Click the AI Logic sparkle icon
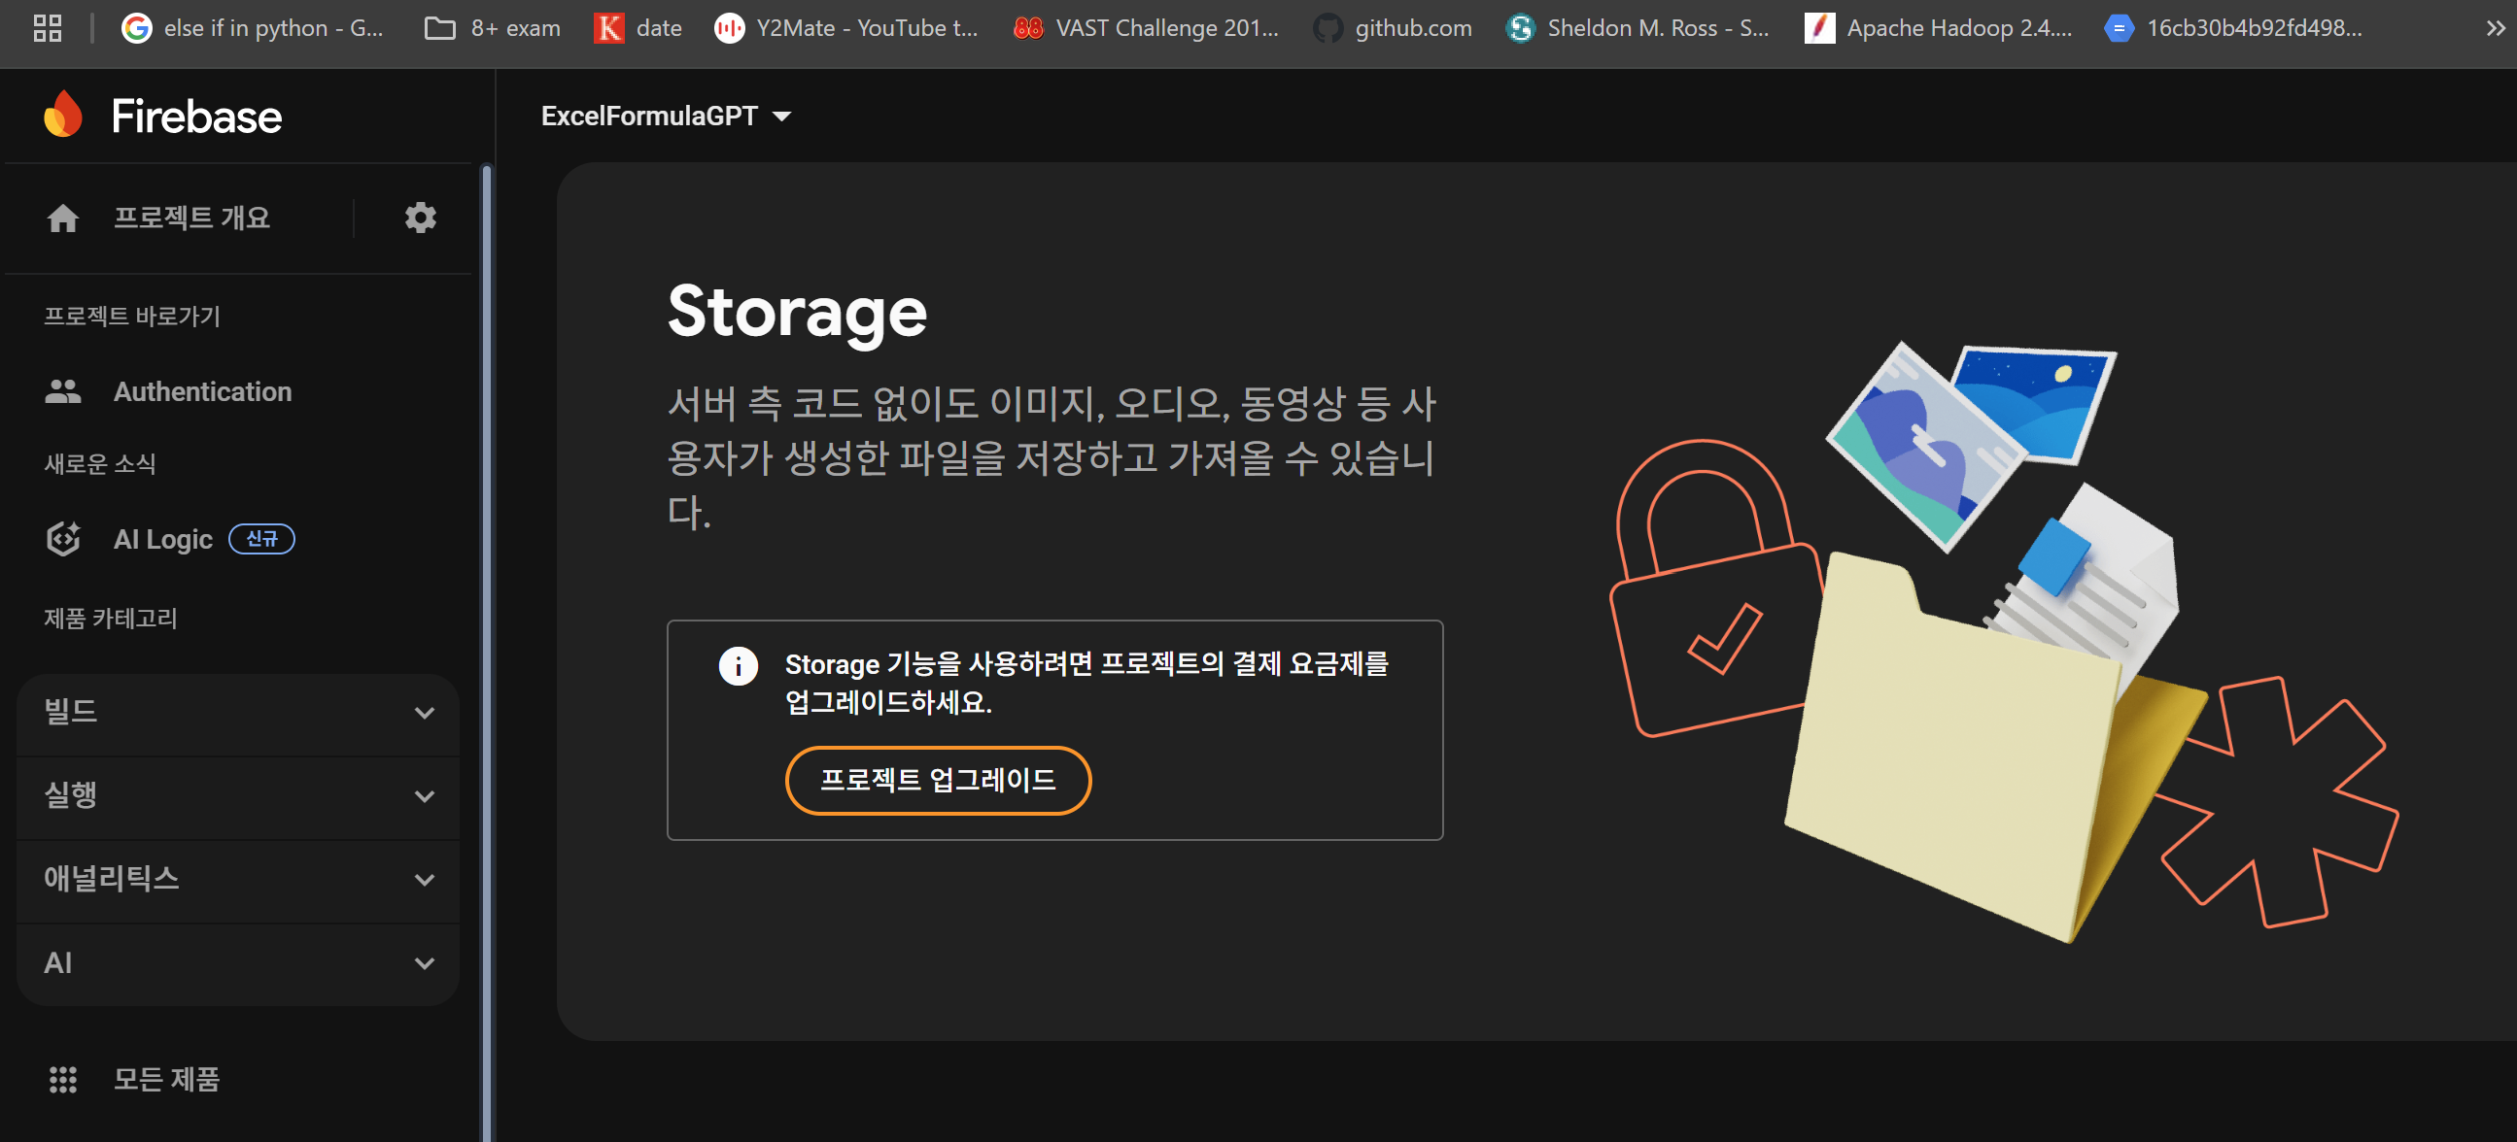The width and height of the screenshot is (2517, 1142). (x=63, y=539)
